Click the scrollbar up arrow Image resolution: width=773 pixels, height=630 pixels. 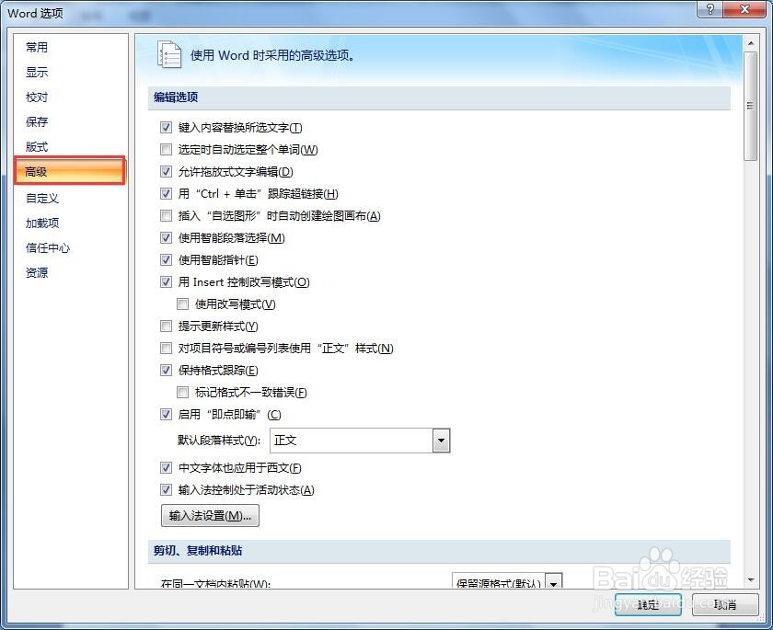point(751,43)
